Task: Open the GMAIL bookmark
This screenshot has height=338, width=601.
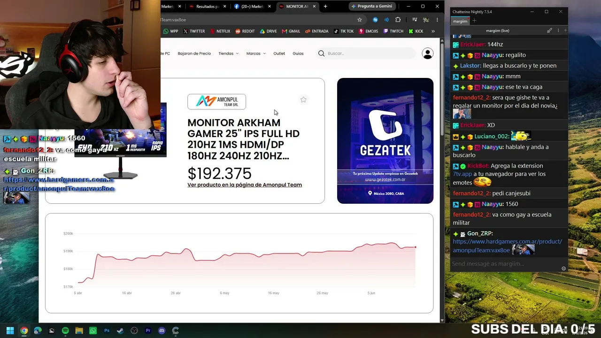Action: [291, 31]
